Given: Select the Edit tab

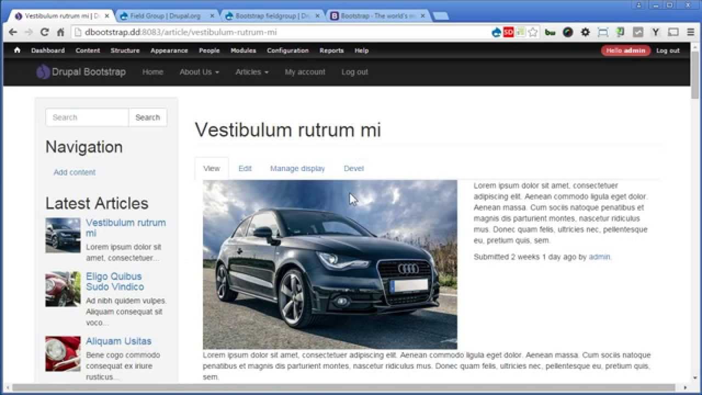Looking at the screenshot, I should pyautogui.click(x=245, y=168).
